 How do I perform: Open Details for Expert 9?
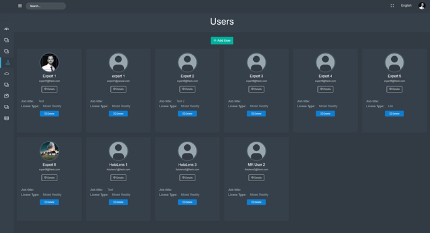[x=49, y=178]
